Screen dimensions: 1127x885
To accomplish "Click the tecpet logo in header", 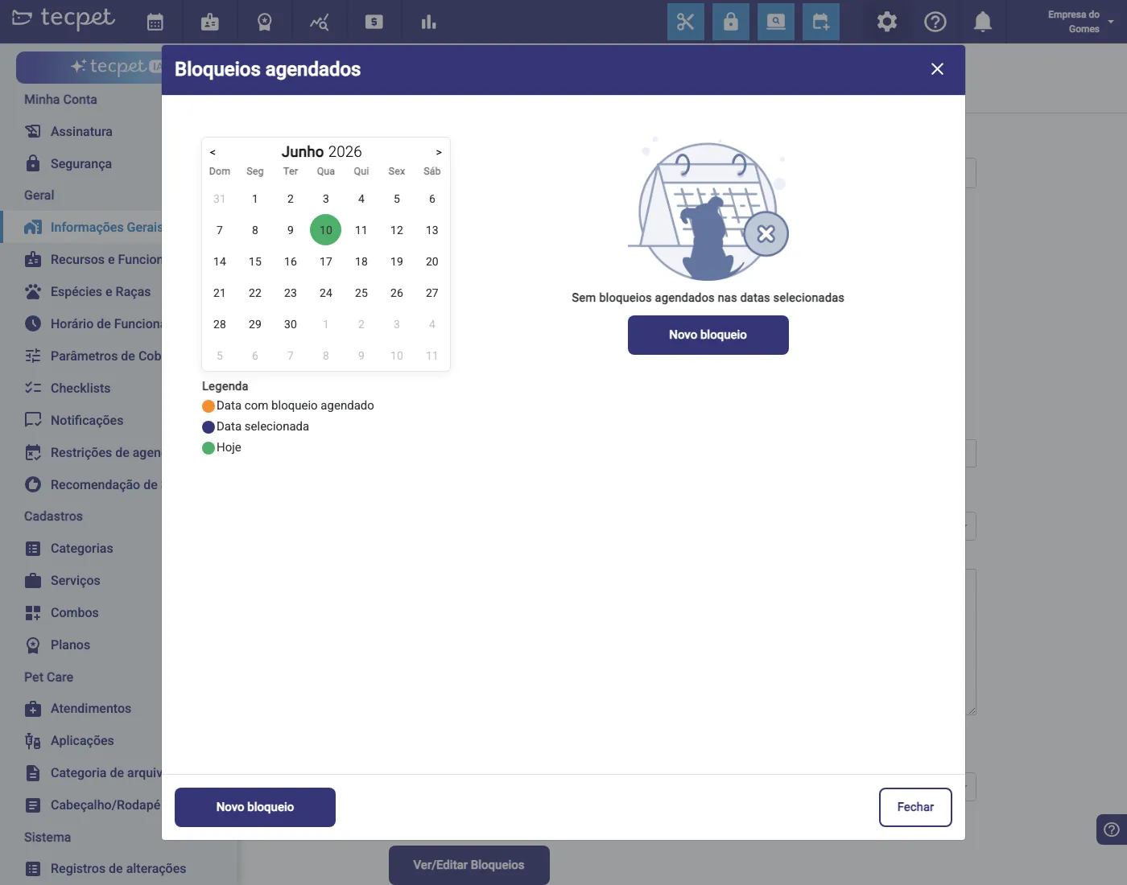I will pos(64,19).
